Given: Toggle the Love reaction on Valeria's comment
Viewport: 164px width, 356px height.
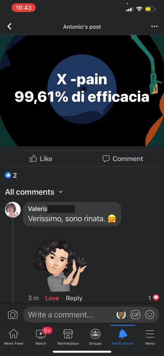Looking at the screenshot, I should (52, 298).
